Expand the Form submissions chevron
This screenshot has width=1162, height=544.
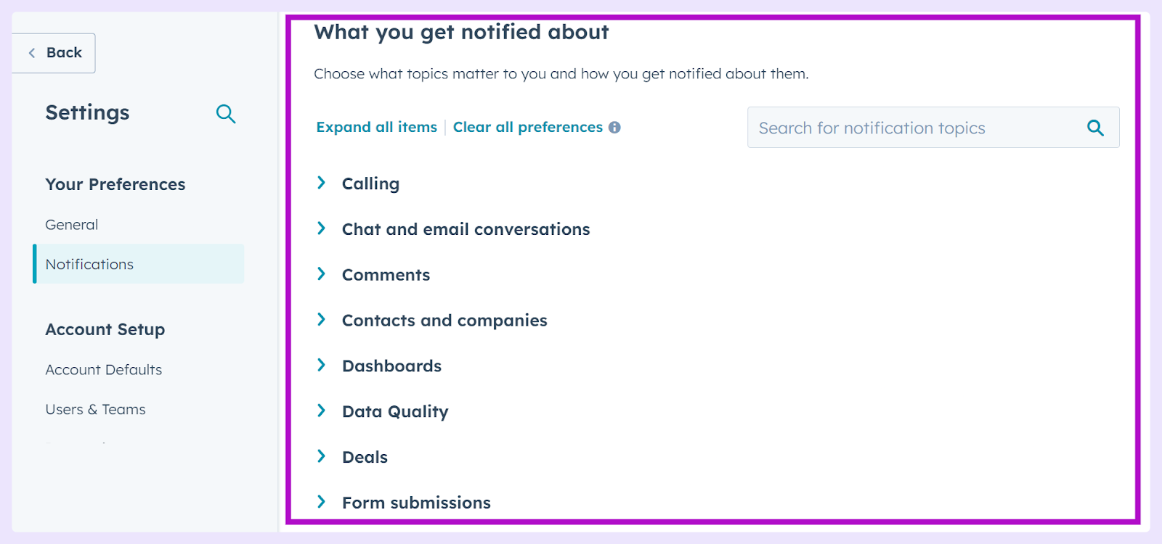point(321,502)
